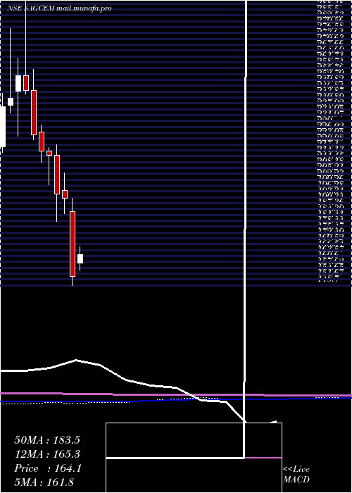Image resolution: width=352 pixels, height=493 pixels.
Task: Click the <<Live MACD label
Action: click(x=296, y=475)
